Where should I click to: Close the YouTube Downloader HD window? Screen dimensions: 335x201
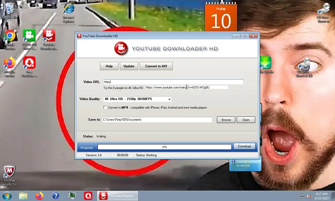click(x=253, y=36)
